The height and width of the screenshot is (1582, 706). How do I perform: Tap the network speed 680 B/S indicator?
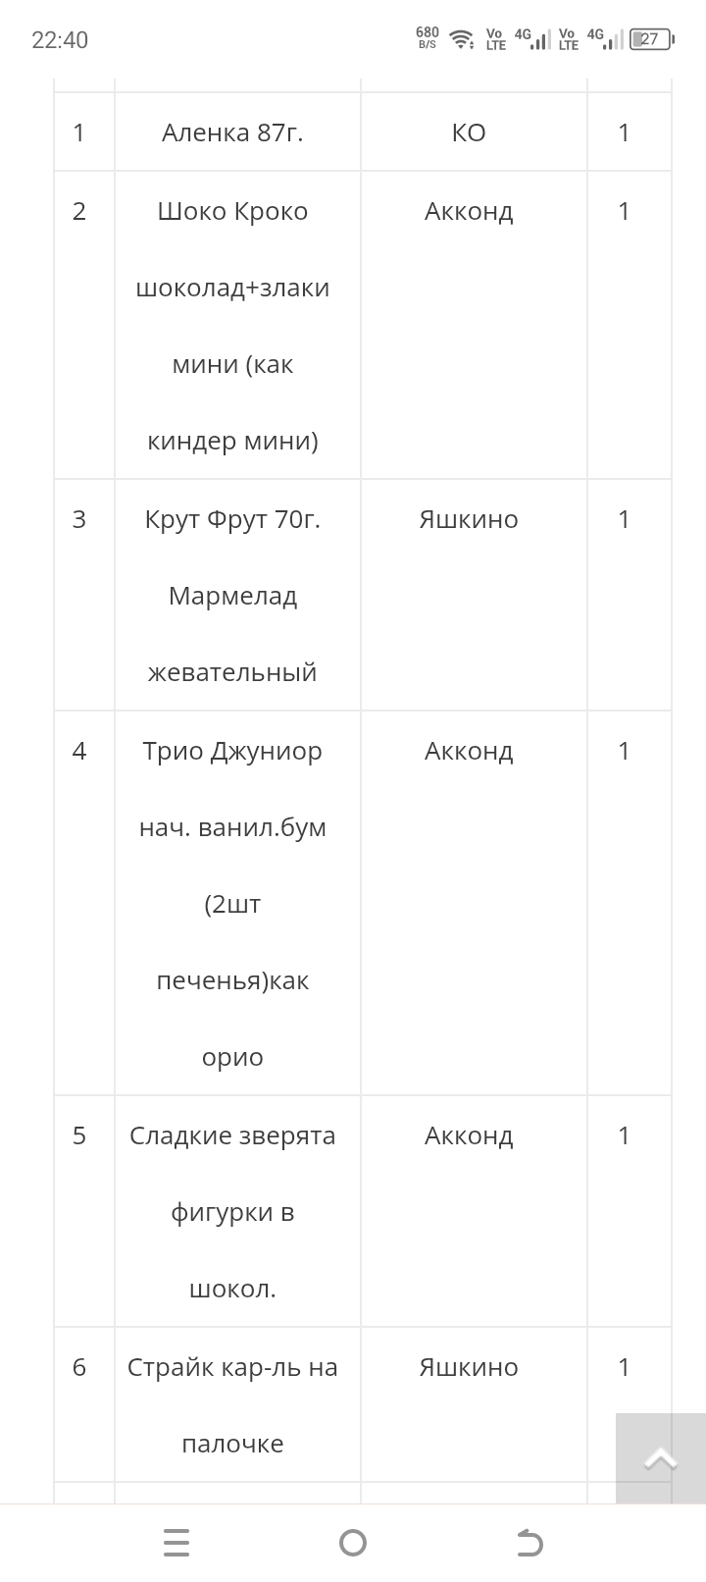(428, 38)
